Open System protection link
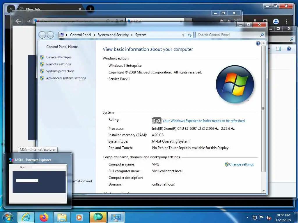This screenshot has height=223, width=298. [60, 71]
